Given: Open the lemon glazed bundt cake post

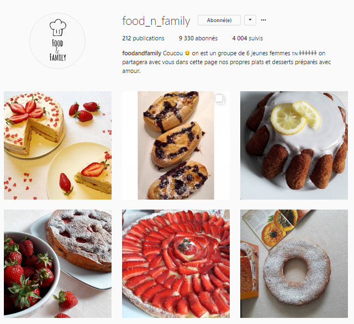Looking at the screenshot, I should [294, 145].
